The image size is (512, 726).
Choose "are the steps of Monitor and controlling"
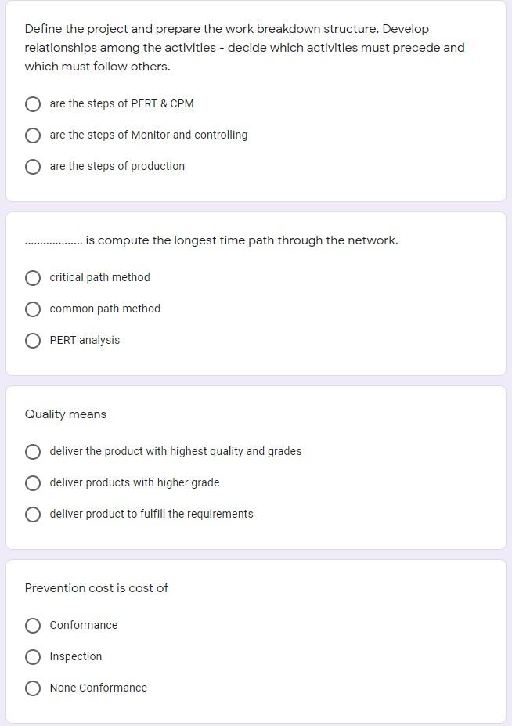(33, 135)
